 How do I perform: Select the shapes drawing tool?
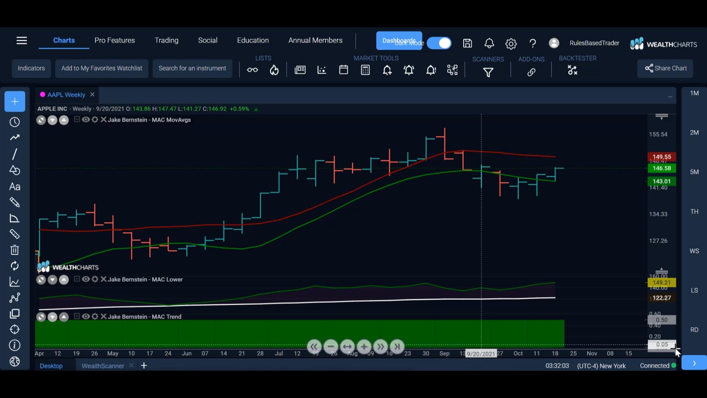pyautogui.click(x=15, y=170)
